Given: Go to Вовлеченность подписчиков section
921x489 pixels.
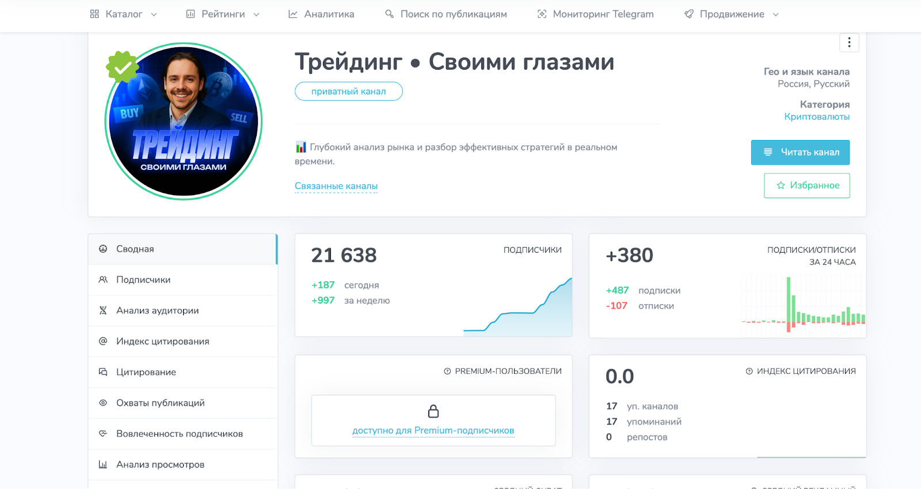Looking at the screenshot, I should click(182, 434).
